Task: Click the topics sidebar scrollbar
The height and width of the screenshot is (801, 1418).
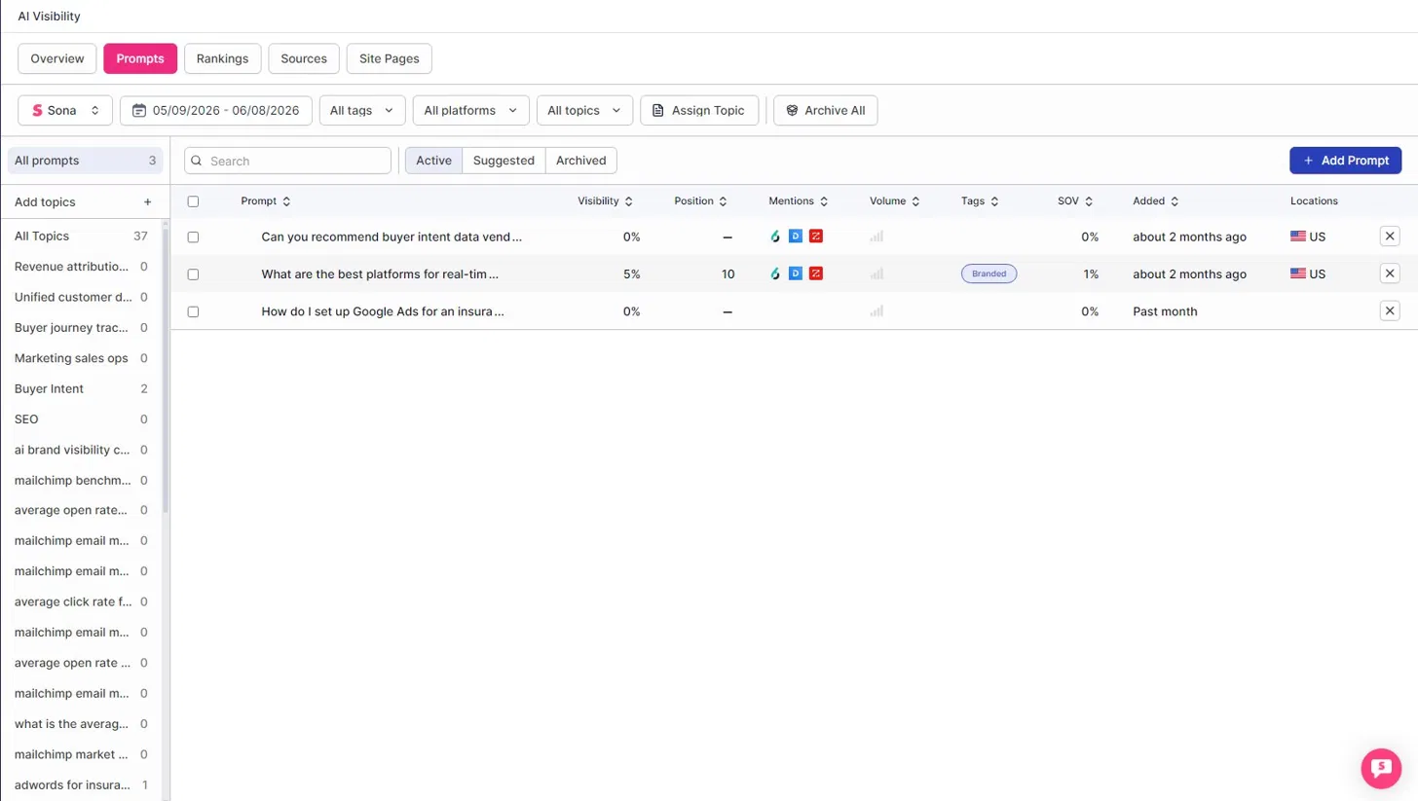Action: [166, 370]
